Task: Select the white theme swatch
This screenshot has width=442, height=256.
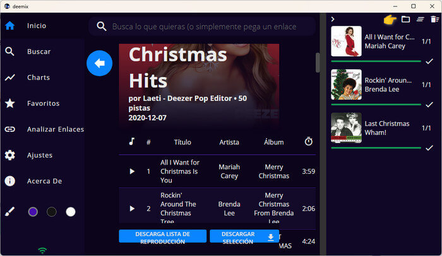Action: [x=71, y=211]
